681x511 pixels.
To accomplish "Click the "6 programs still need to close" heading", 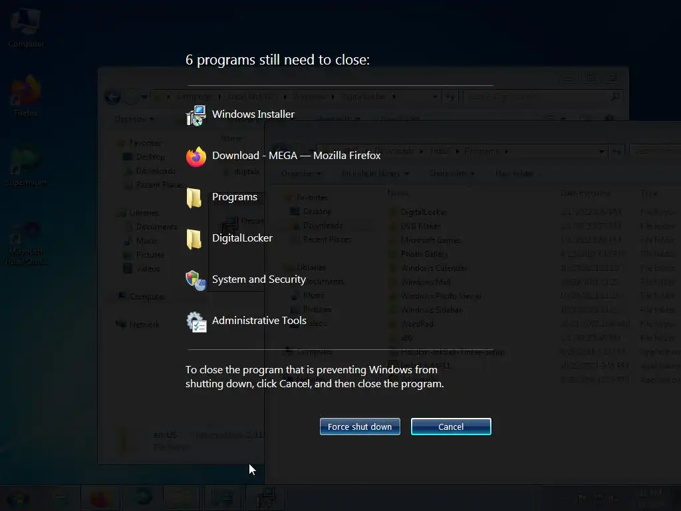I will point(277,60).
